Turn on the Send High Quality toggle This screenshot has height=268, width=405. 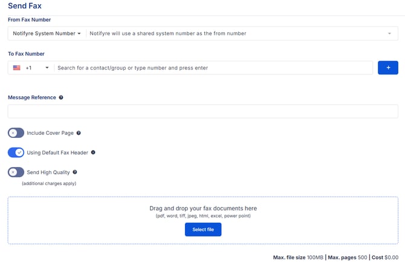tap(16, 172)
